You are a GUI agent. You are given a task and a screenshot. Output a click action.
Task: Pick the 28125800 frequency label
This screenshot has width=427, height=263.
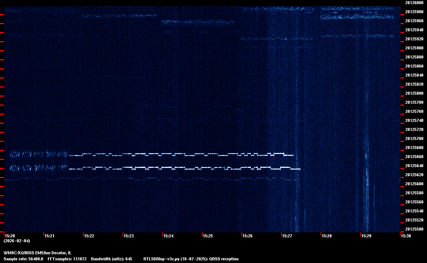(x=414, y=94)
